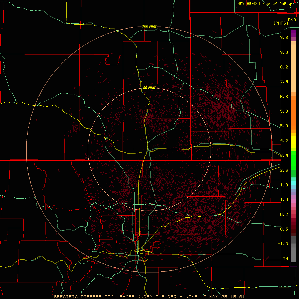This screenshot has height=299, width=299.
Task: Click the bright green segment of the color bar
Action: 293,160
